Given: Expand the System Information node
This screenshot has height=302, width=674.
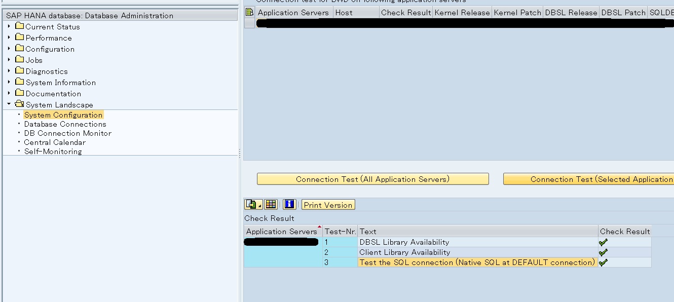Looking at the screenshot, I should tap(9, 82).
